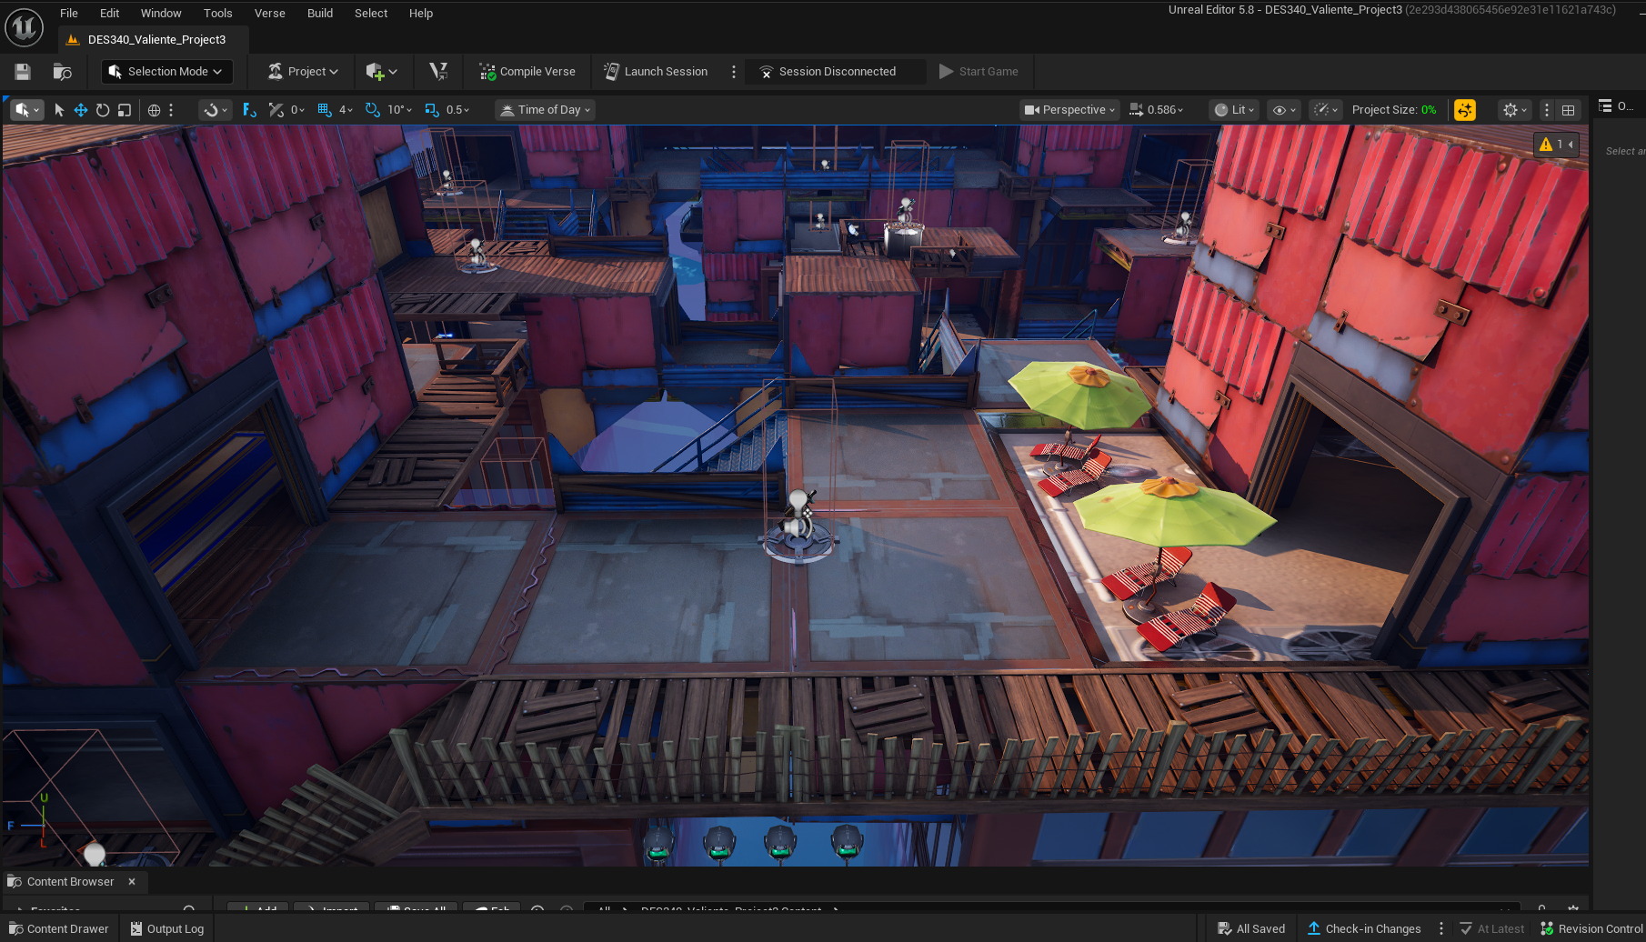Open the Verse menu
The image size is (1646, 942).
[270, 14]
